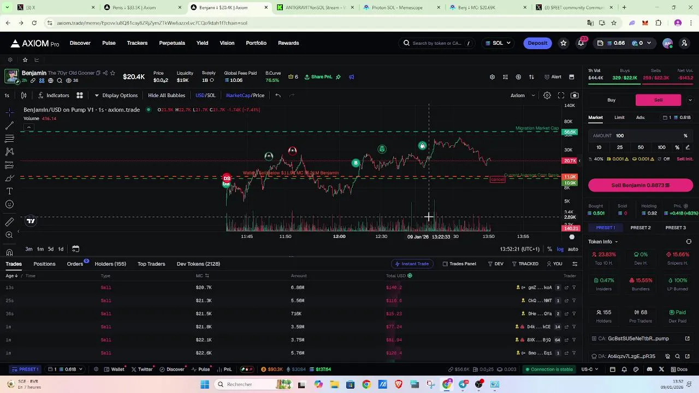Screen dimensions: 699x393
Task: Copy the Benjamin token name
Action: [98, 73]
